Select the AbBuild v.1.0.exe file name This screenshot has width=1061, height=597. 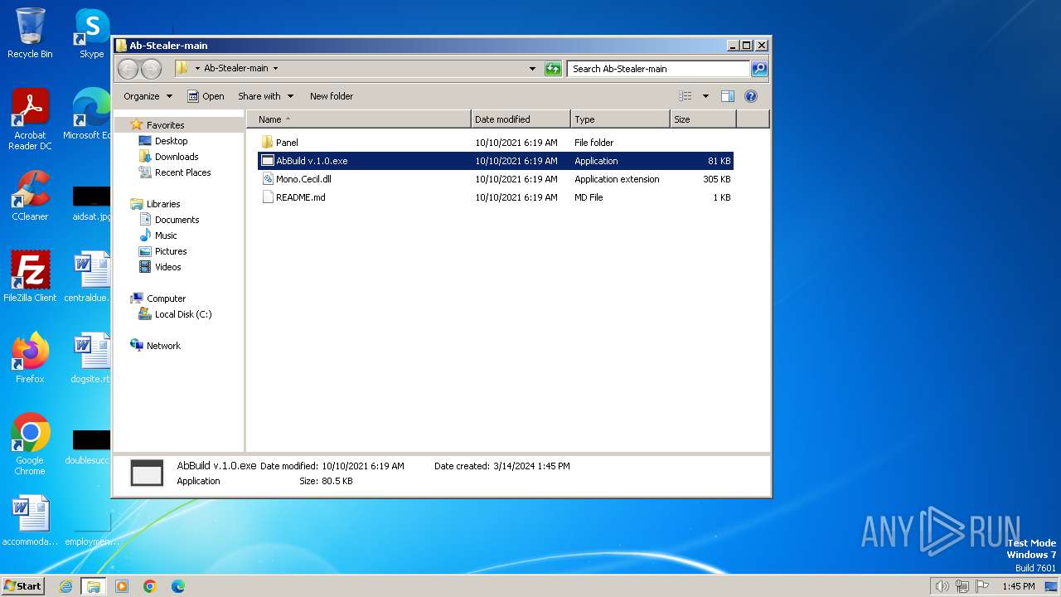[312, 161]
